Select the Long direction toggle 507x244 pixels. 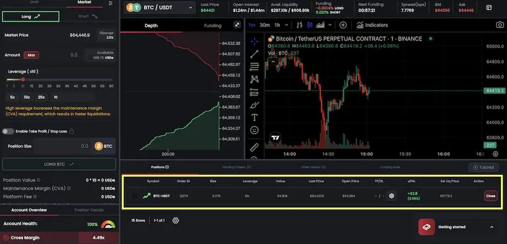pyautogui.click(x=31, y=16)
